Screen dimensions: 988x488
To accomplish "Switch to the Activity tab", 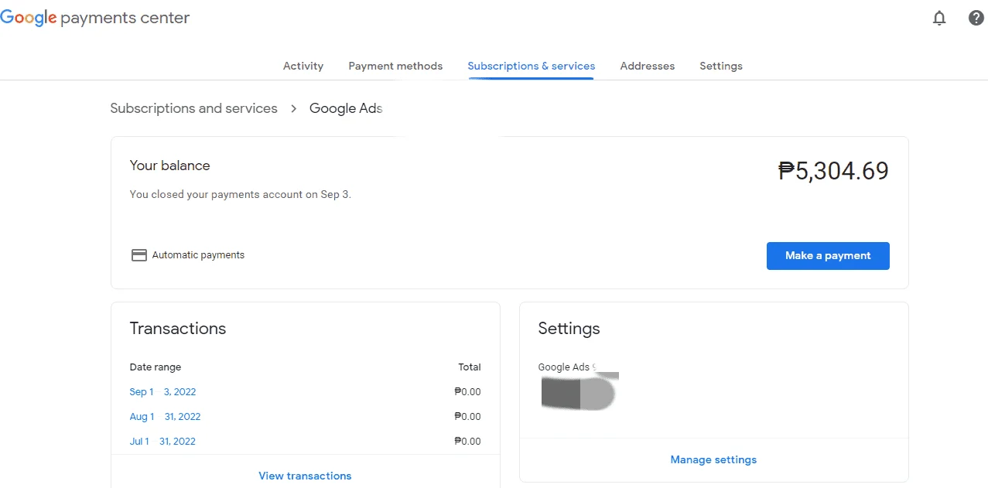I will (x=303, y=66).
